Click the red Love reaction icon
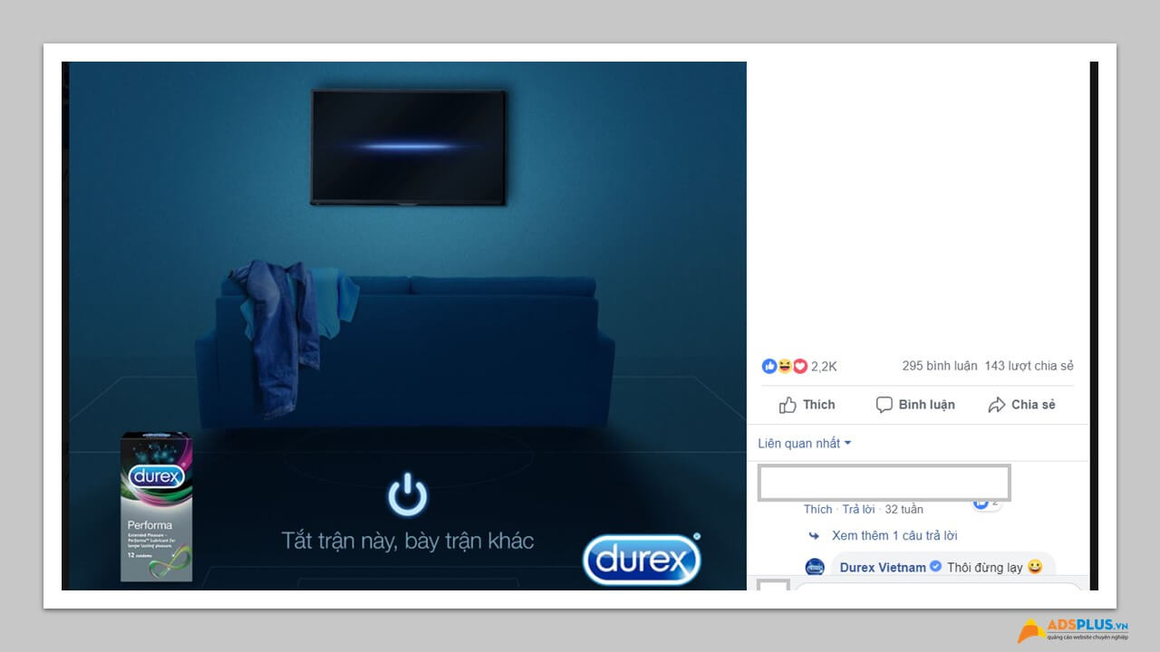 tap(800, 366)
